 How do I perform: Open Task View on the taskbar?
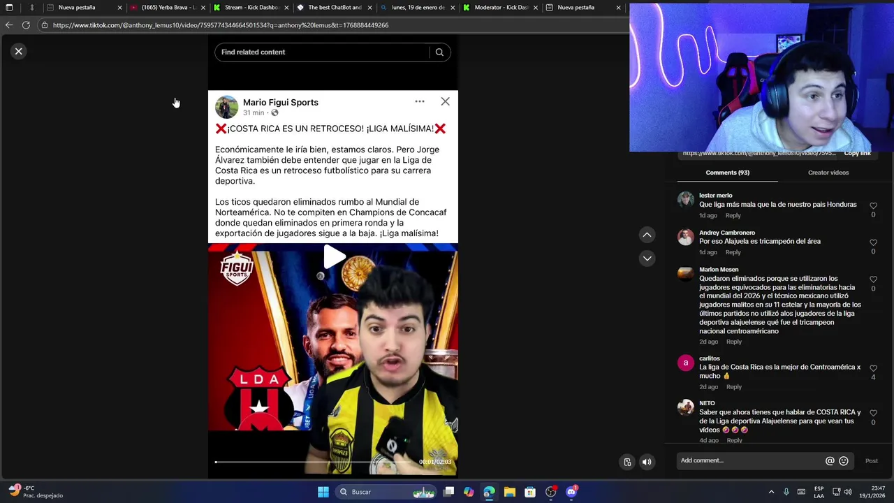point(449,492)
